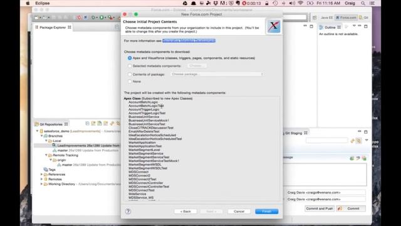Screen dimensions: 401x226
Task: Minimize the Outline view
Action: pyautogui.click(x=360, y=26)
